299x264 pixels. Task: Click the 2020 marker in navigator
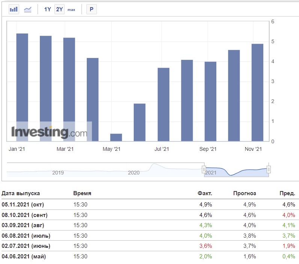point(134,173)
